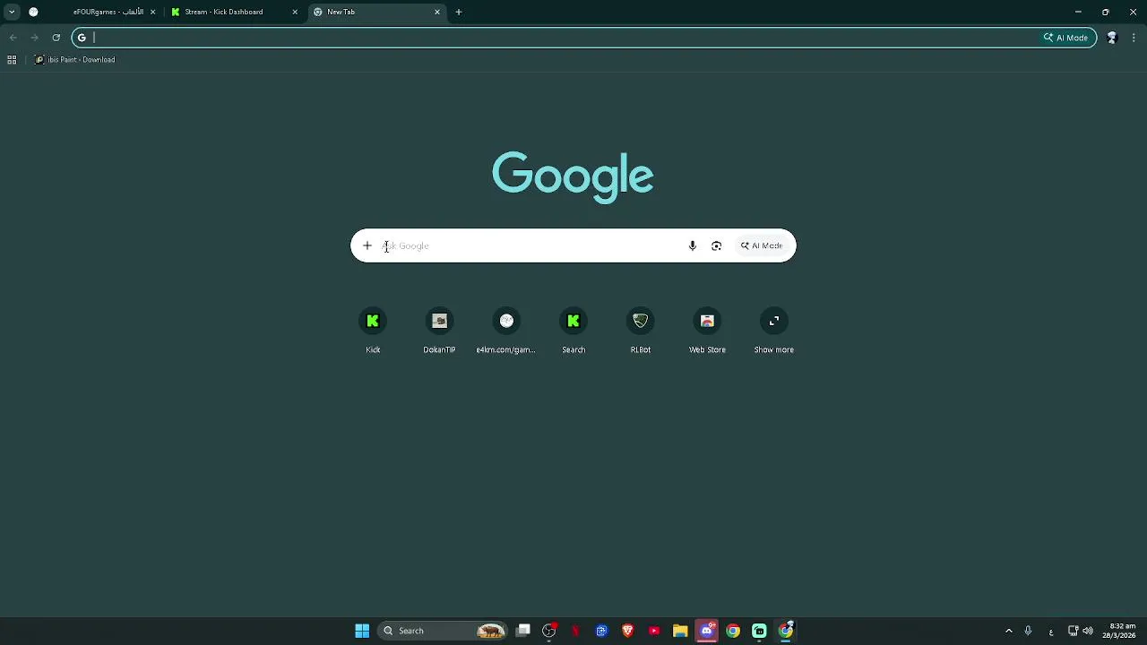The image size is (1147, 645).
Task: Open the red app icon beside OBS Studio
Action: point(575,631)
